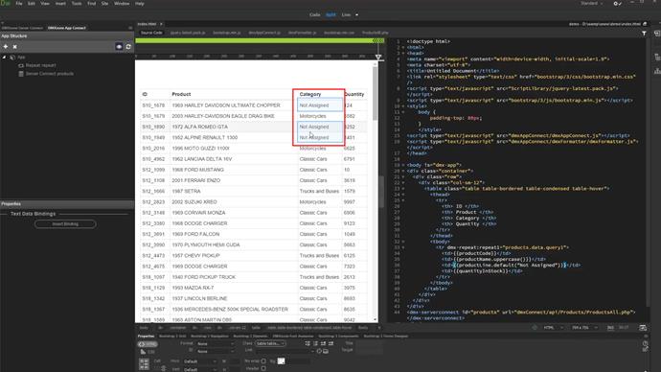Select the App root node icon
The image size is (661, 372).
tap(12, 57)
